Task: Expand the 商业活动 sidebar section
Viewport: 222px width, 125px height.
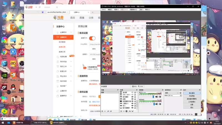Action: [x=71, y=76]
